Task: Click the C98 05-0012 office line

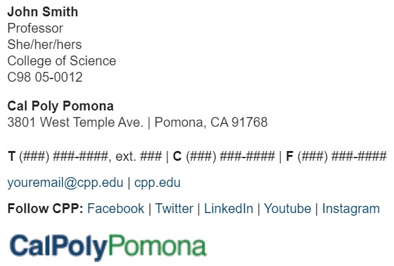Action: coord(45,77)
